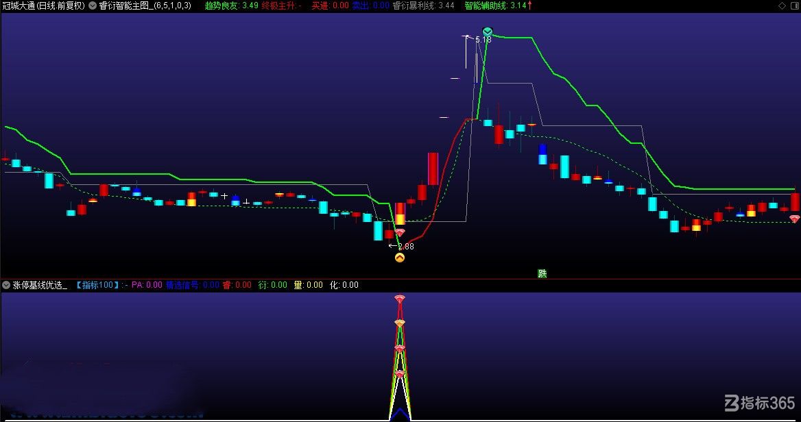Click the 精选信号 readout
This screenshot has height=422, width=801.
[x=193, y=285]
